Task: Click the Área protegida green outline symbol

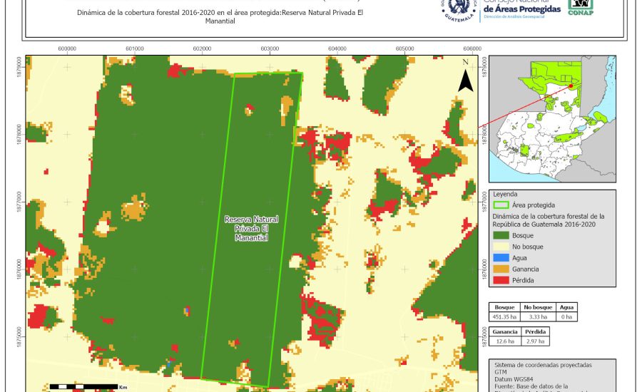Action: pos(501,205)
